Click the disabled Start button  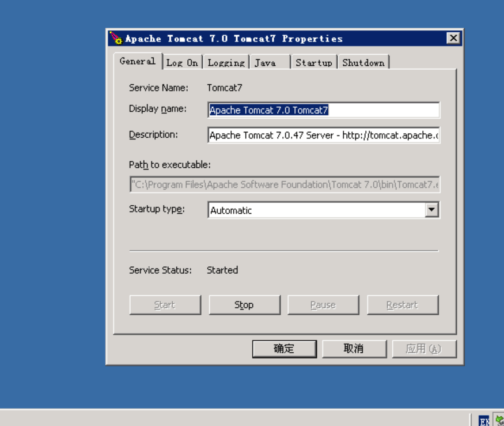(165, 305)
